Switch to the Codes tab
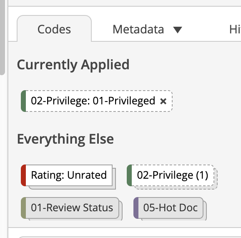The image size is (241, 238). (x=54, y=29)
